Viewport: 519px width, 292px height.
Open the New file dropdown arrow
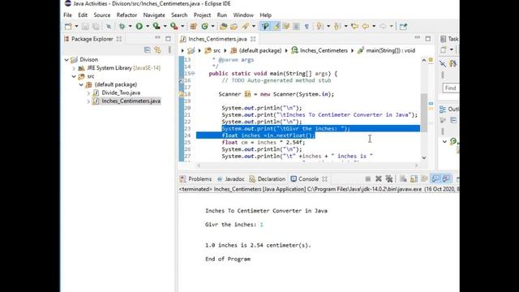(76, 27)
